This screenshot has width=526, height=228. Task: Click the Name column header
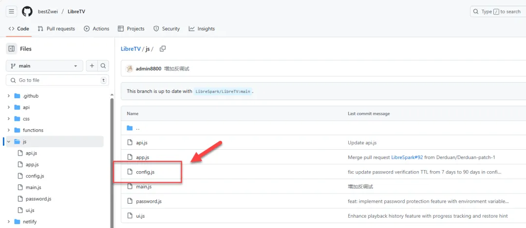click(132, 114)
